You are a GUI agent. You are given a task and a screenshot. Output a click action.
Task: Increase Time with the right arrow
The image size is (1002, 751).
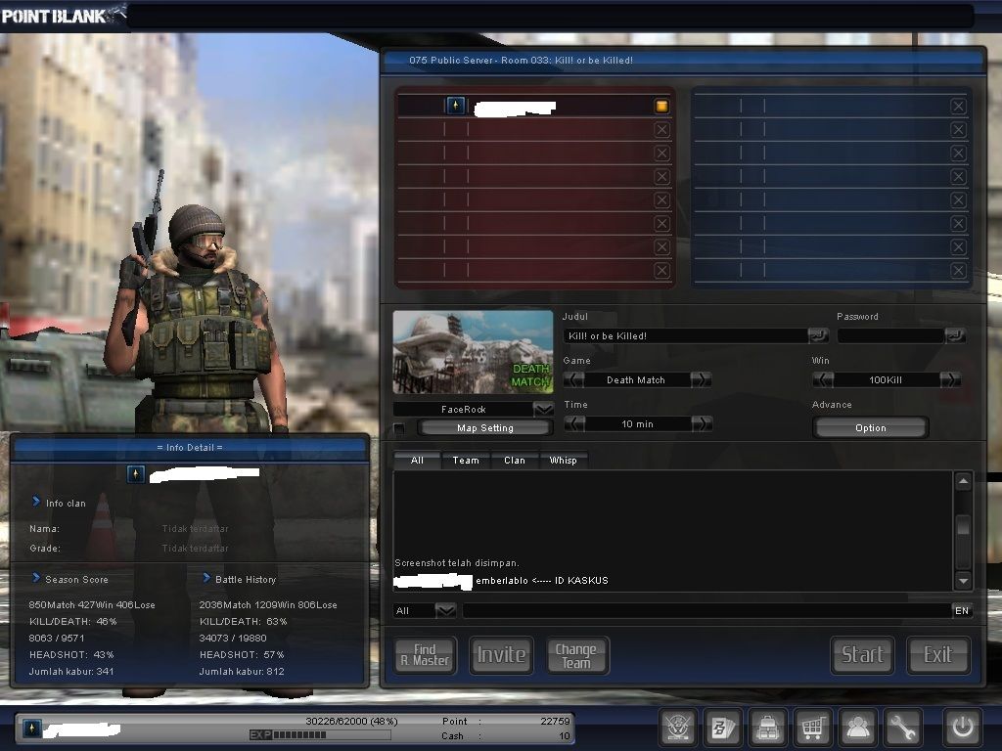point(701,424)
